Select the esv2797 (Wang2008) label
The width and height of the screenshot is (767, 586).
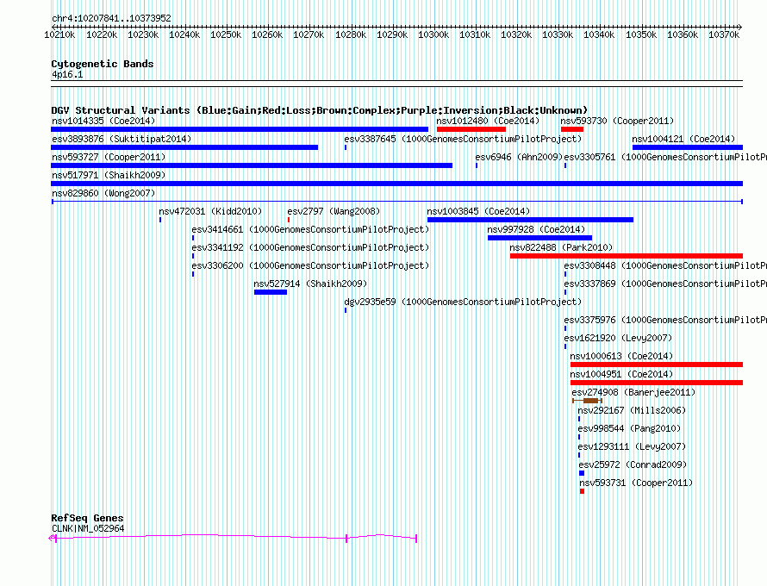[334, 211]
